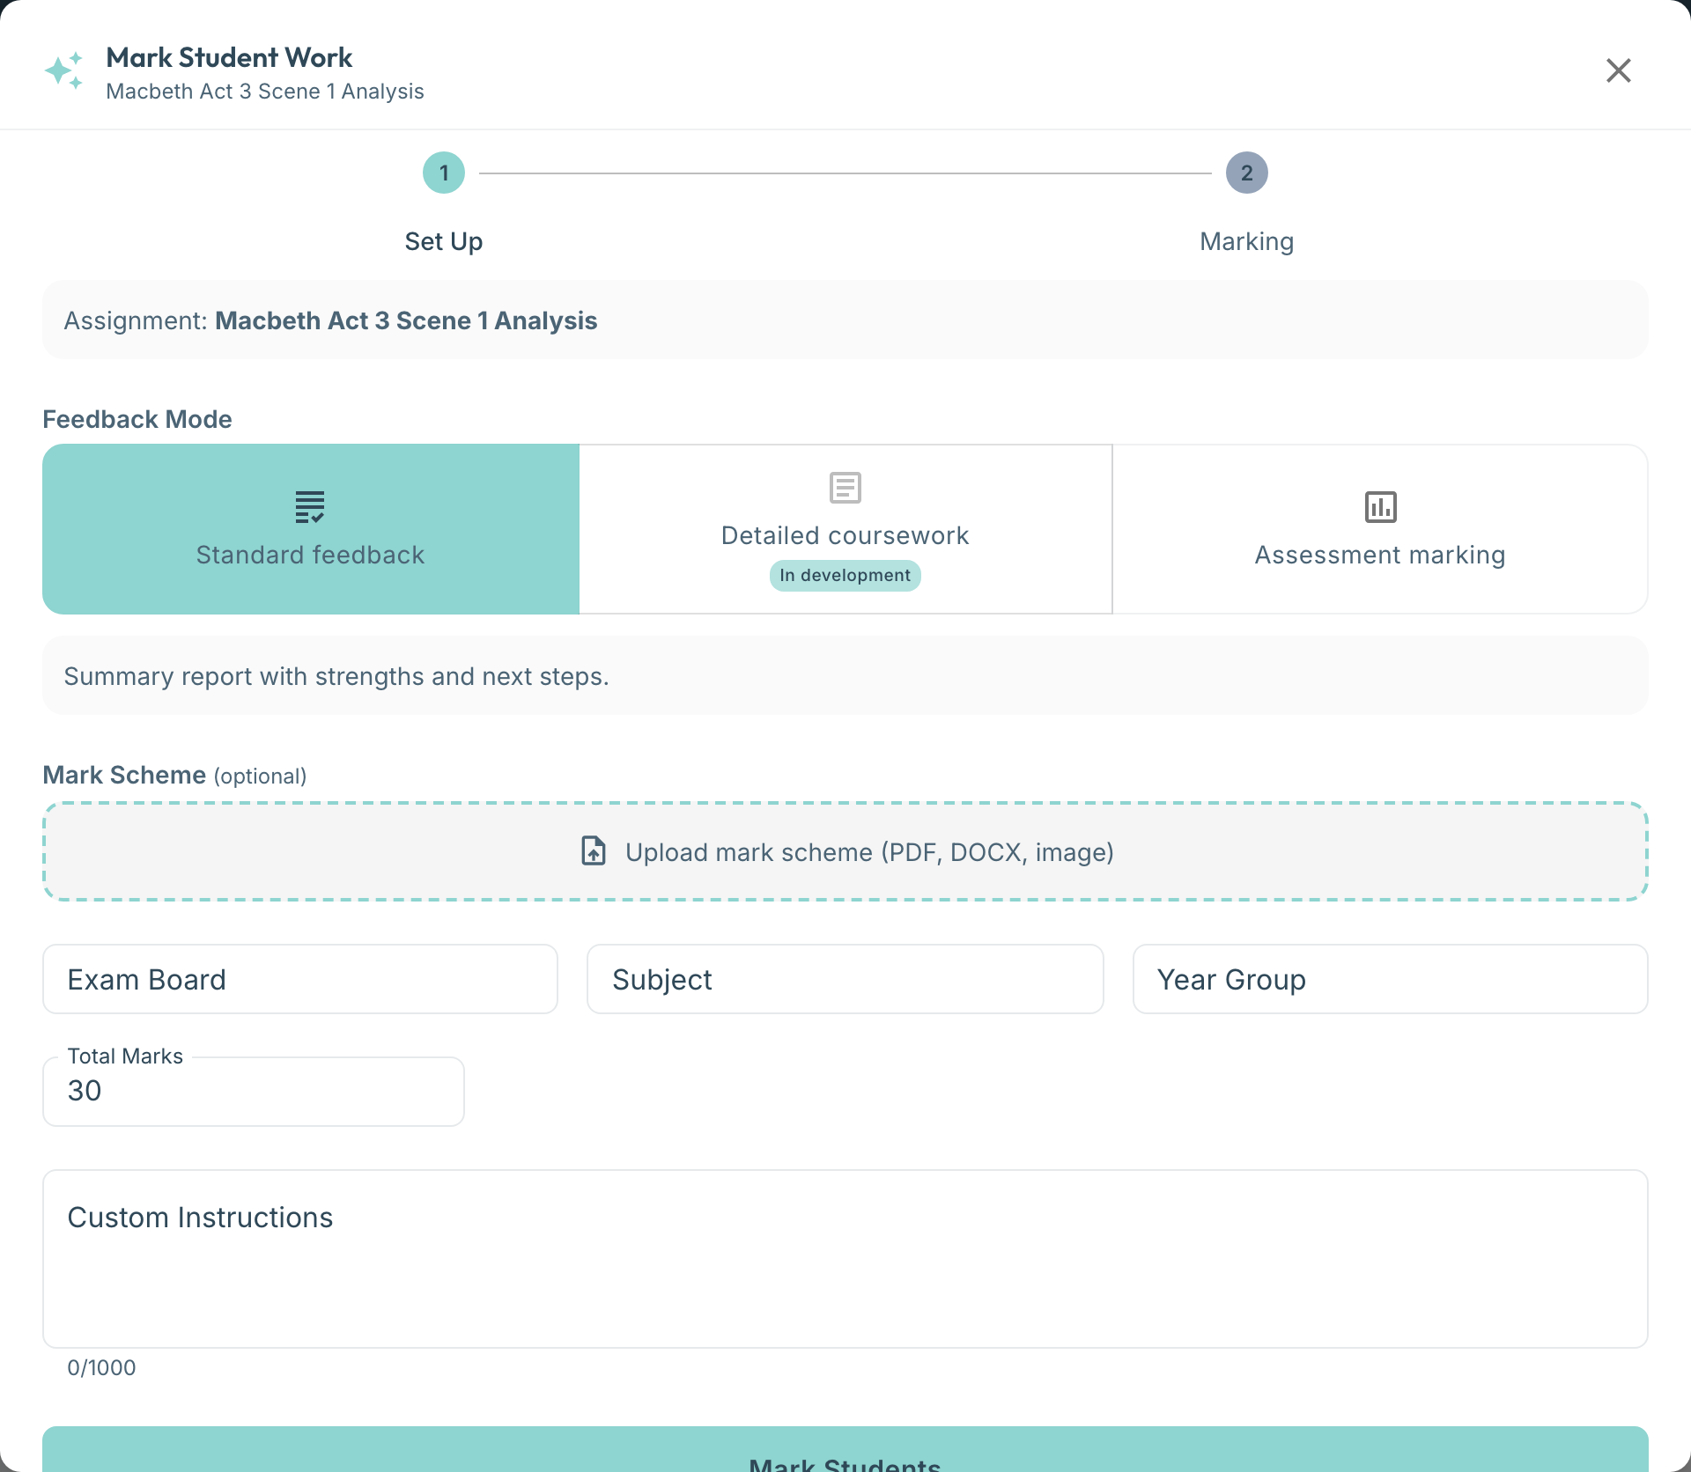Click the step 1 Set Up circle
This screenshot has height=1472, width=1691.
pyautogui.click(x=444, y=173)
